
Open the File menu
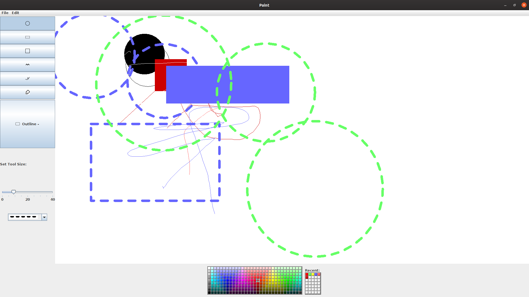click(5, 13)
